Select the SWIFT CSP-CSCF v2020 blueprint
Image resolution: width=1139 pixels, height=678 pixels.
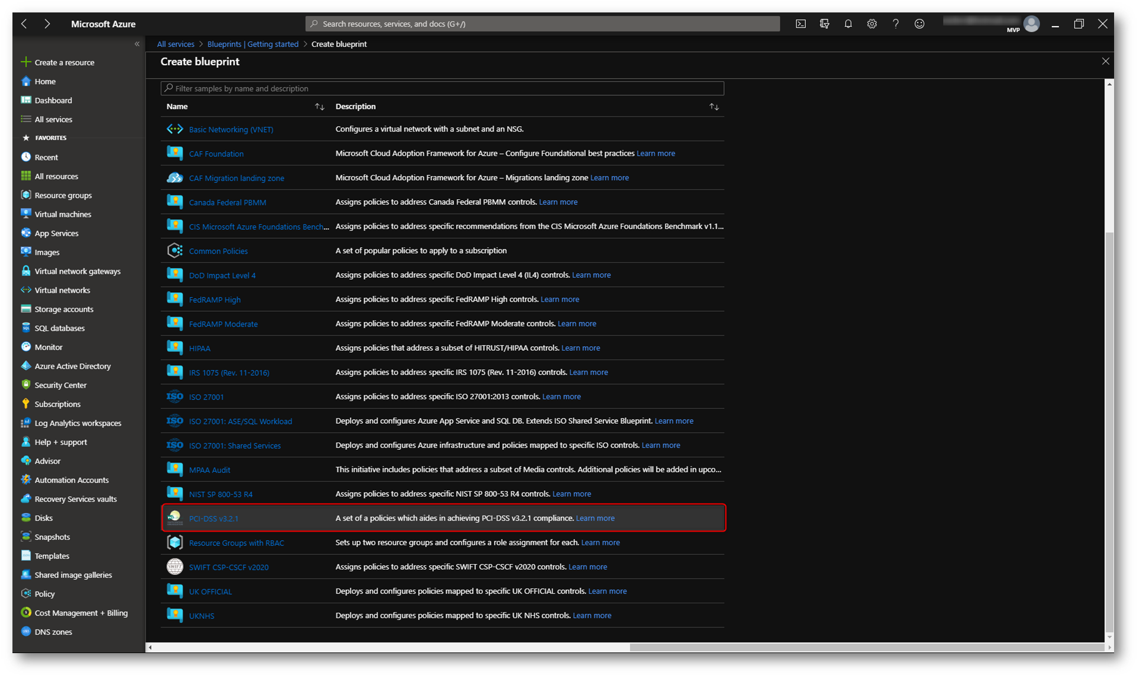click(229, 567)
